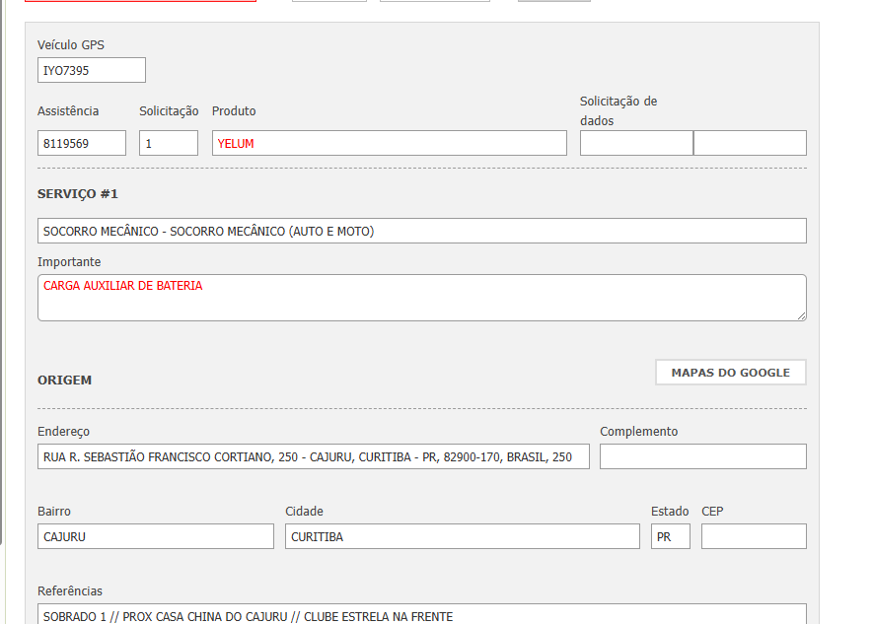Click the Endereço address field
This screenshot has height=624, width=873.
[313, 456]
